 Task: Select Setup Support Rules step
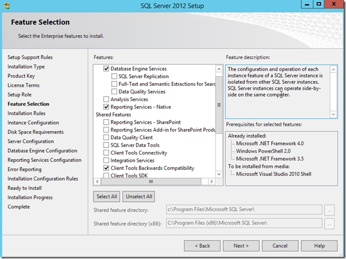point(30,57)
